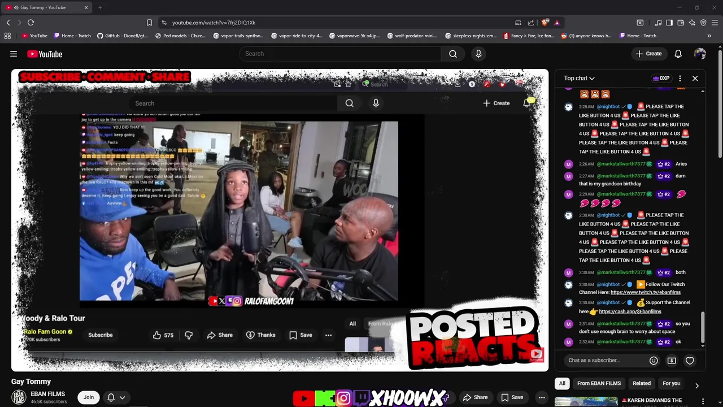Show hidden bookmarks with the double chevron
This screenshot has width=723, height=407.
709,36
